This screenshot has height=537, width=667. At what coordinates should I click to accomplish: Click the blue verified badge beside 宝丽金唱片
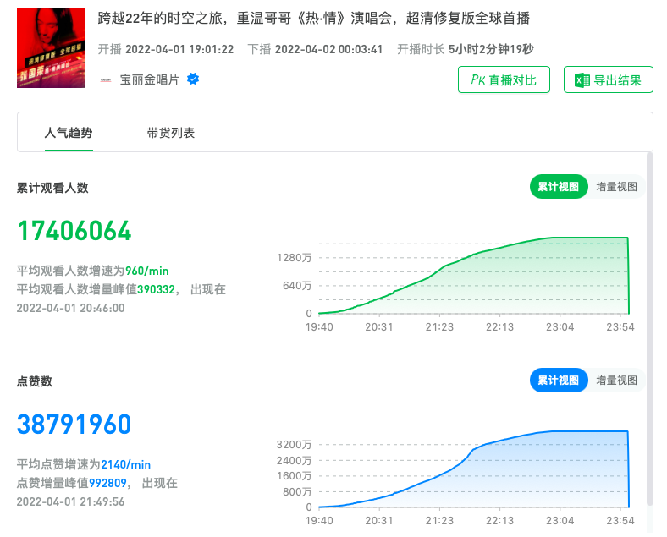pos(193,79)
